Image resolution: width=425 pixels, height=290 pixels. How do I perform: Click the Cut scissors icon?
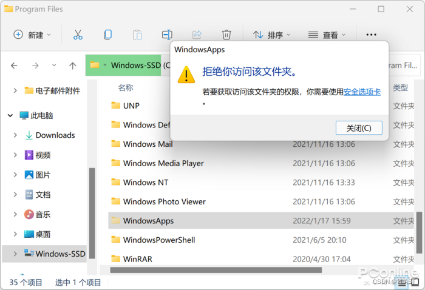(78, 35)
